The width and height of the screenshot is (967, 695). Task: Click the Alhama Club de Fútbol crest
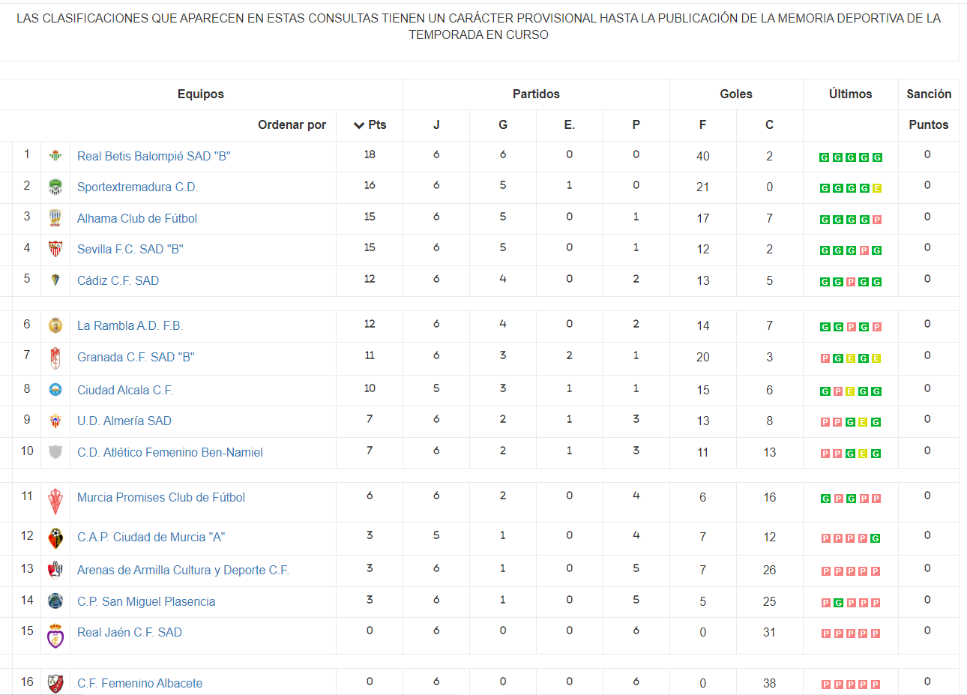click(55, 218)
